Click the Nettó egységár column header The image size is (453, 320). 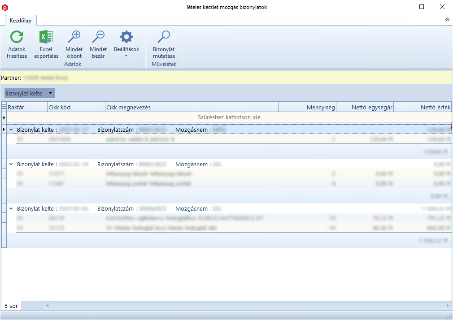point(365,107)
